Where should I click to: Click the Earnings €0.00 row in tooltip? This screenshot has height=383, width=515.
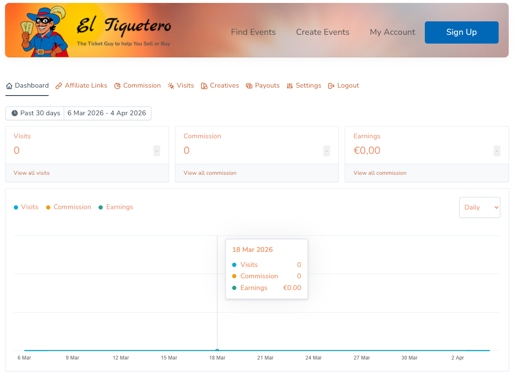(267, 288)
